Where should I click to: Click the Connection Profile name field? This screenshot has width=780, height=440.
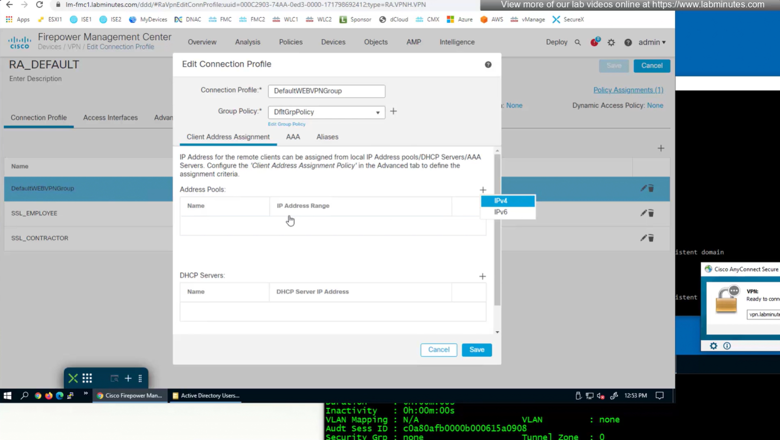[x=326, y=91]
